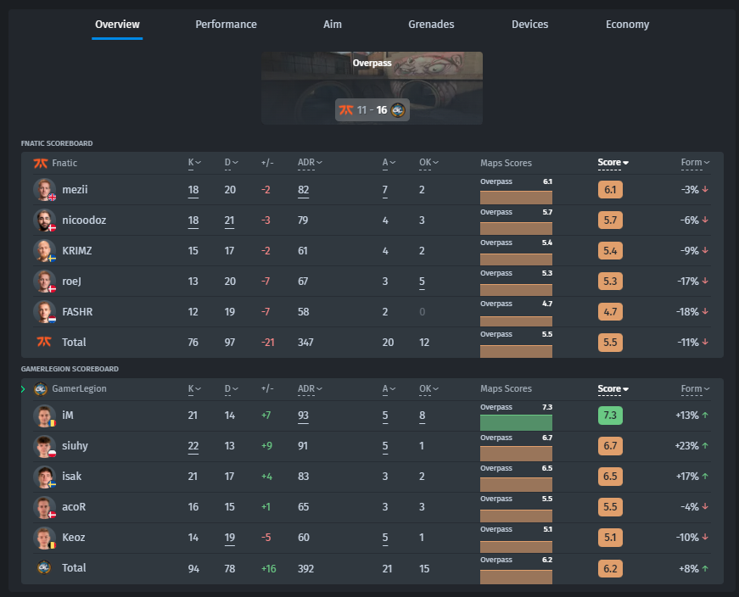Click the up arrow next to siuhy's +23% form
The image size is (739, 597).
coord(705,446)
